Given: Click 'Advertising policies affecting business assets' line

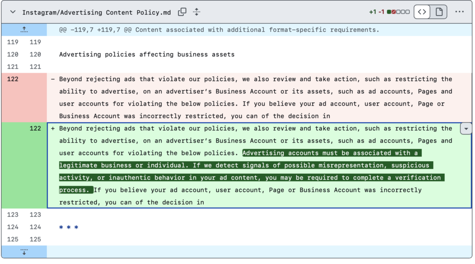Looking at the screenshot, I should (147, 55).
